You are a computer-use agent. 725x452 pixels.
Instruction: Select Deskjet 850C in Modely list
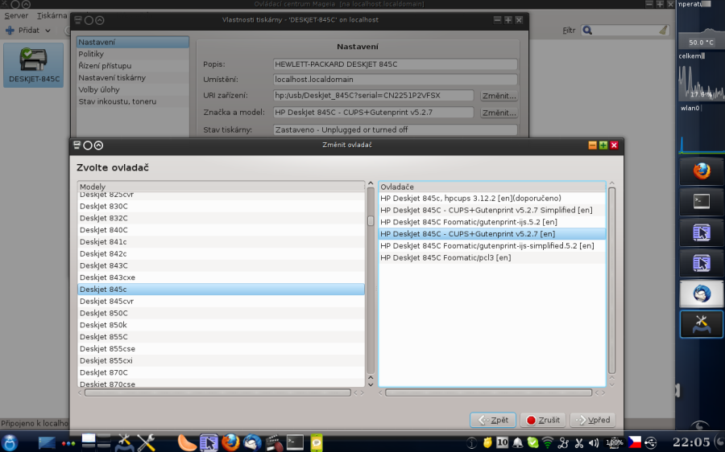(221, 313)
